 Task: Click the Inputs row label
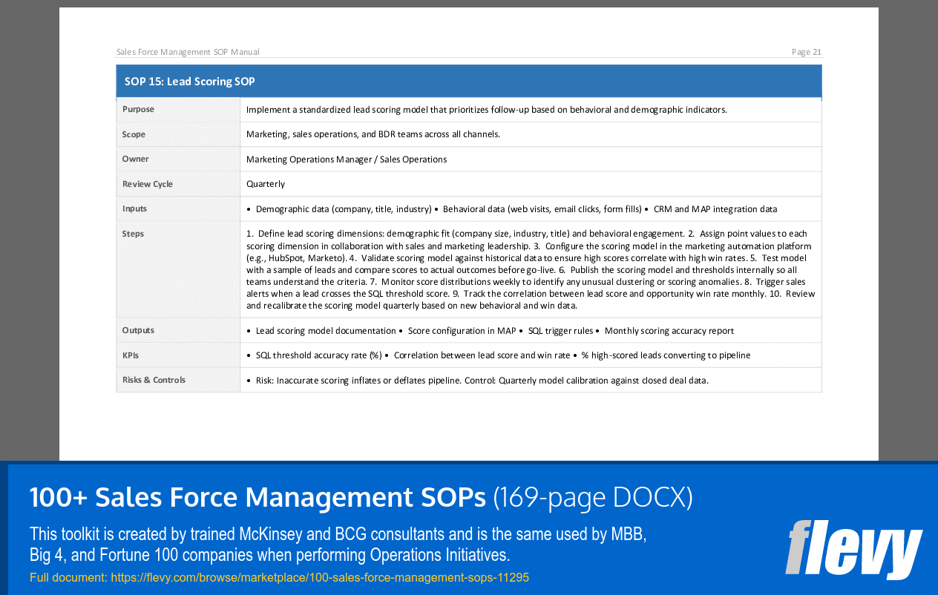[x=133, y=208]
